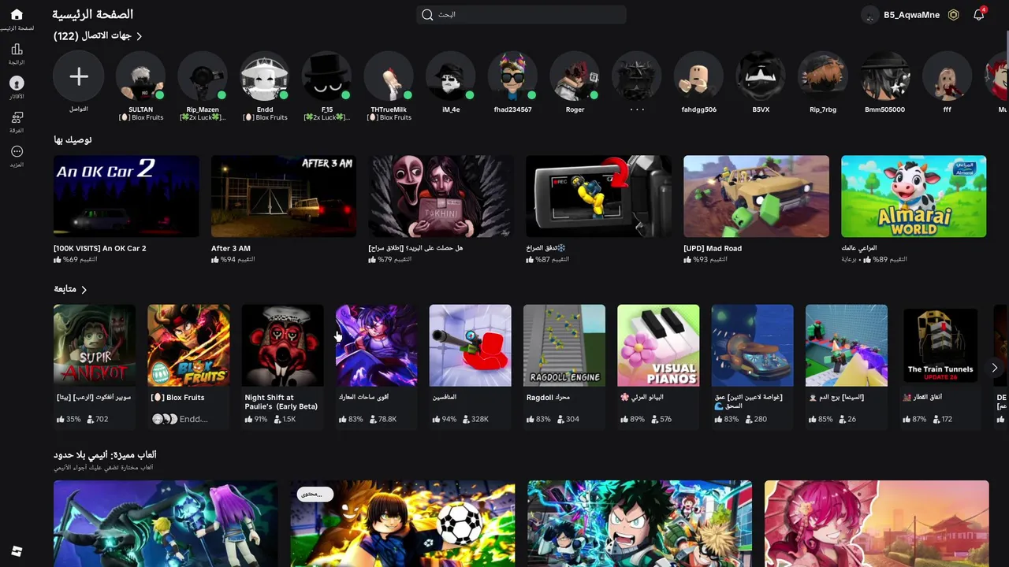This screenshot has width=1009, height=567.
Task: Expand the connections (122) chevron
Action: (x=140, y=36)
